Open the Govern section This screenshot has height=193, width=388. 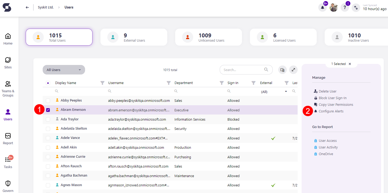tap(8, 186)
